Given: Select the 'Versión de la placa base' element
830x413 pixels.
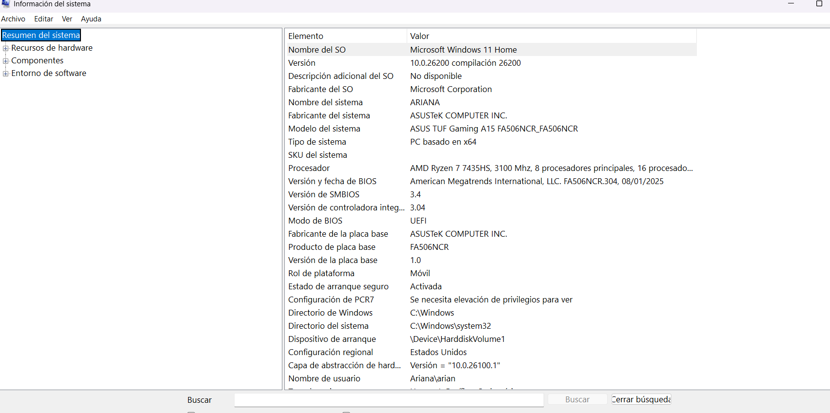Looking at the screenshot, I should pyautogui.click(x=333, y=260).
